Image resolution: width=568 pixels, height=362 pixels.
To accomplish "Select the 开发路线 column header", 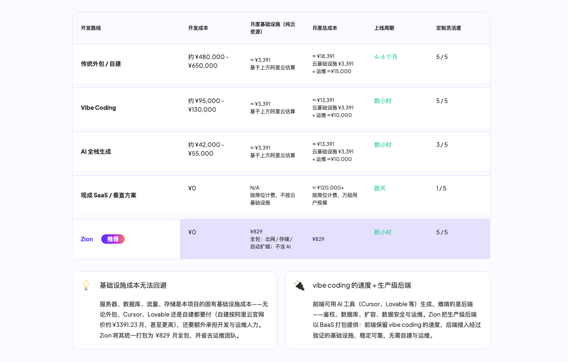I will pos(91,28).
